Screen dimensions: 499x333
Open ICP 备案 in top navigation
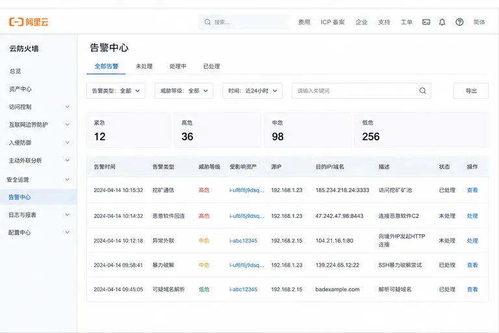point(333,22)
